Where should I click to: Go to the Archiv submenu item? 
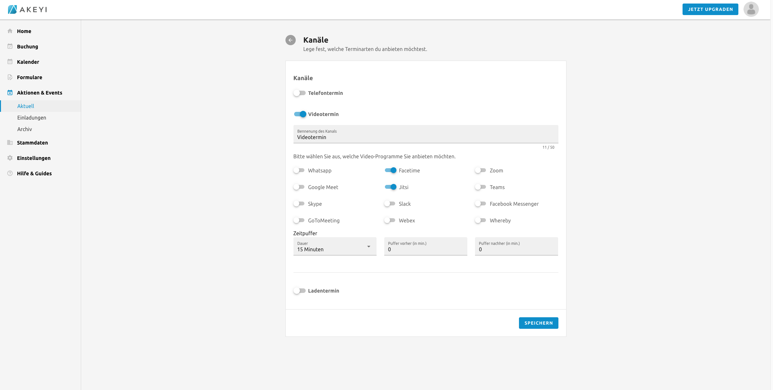click(24, 129)
